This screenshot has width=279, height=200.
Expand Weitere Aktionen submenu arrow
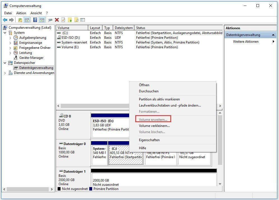[x=273, y=42]
